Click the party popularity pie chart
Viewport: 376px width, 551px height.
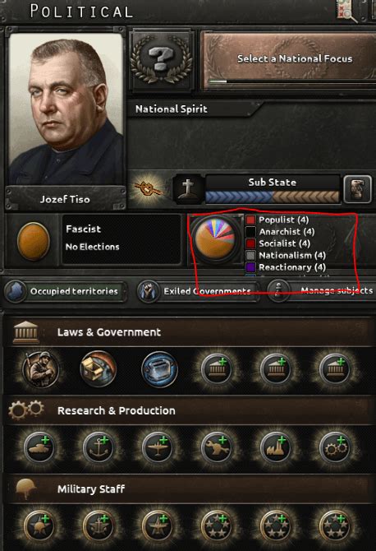pyautogui.click(x=214, y=239)
